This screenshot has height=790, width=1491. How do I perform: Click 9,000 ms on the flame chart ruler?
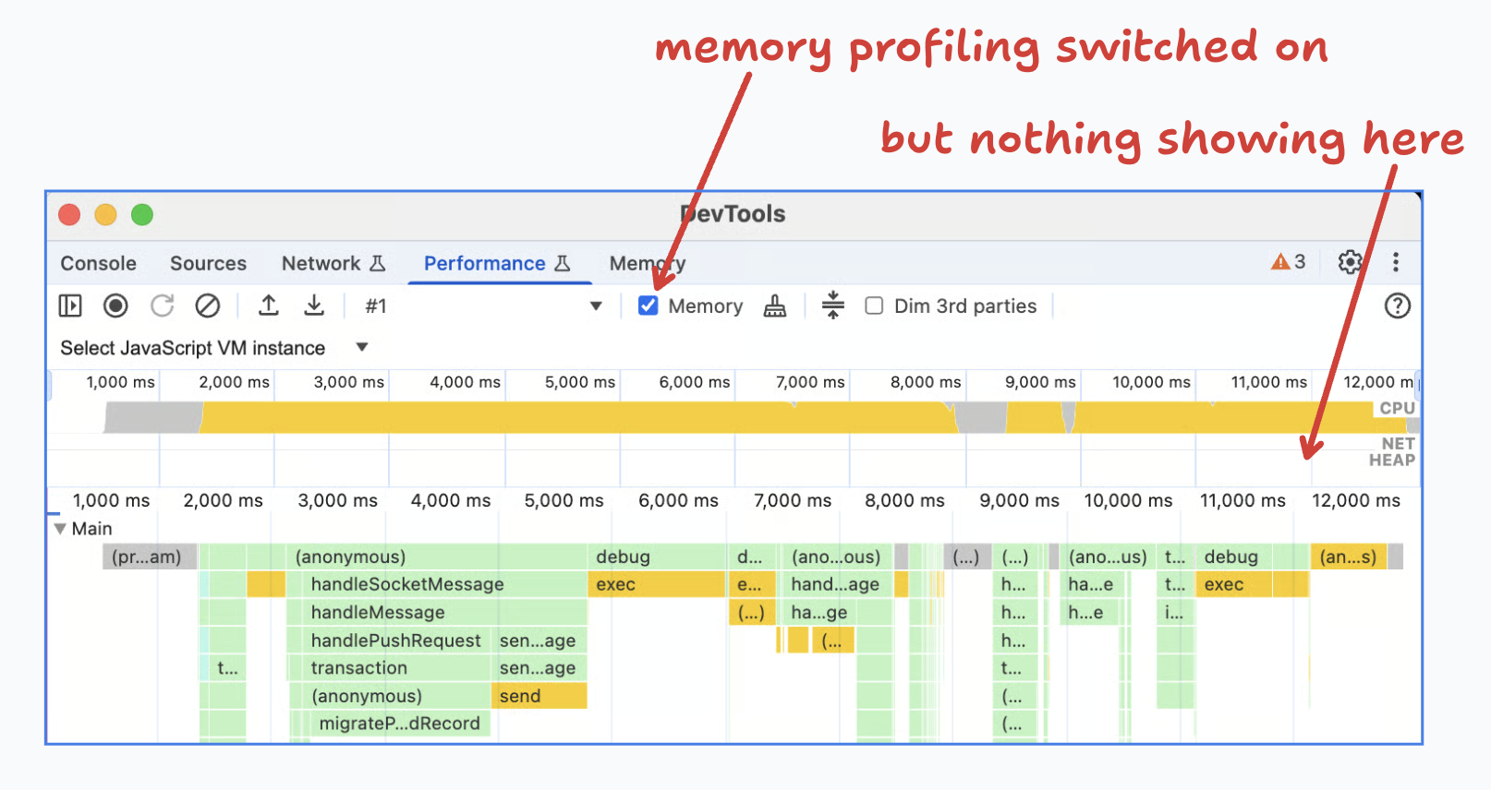1020,500
